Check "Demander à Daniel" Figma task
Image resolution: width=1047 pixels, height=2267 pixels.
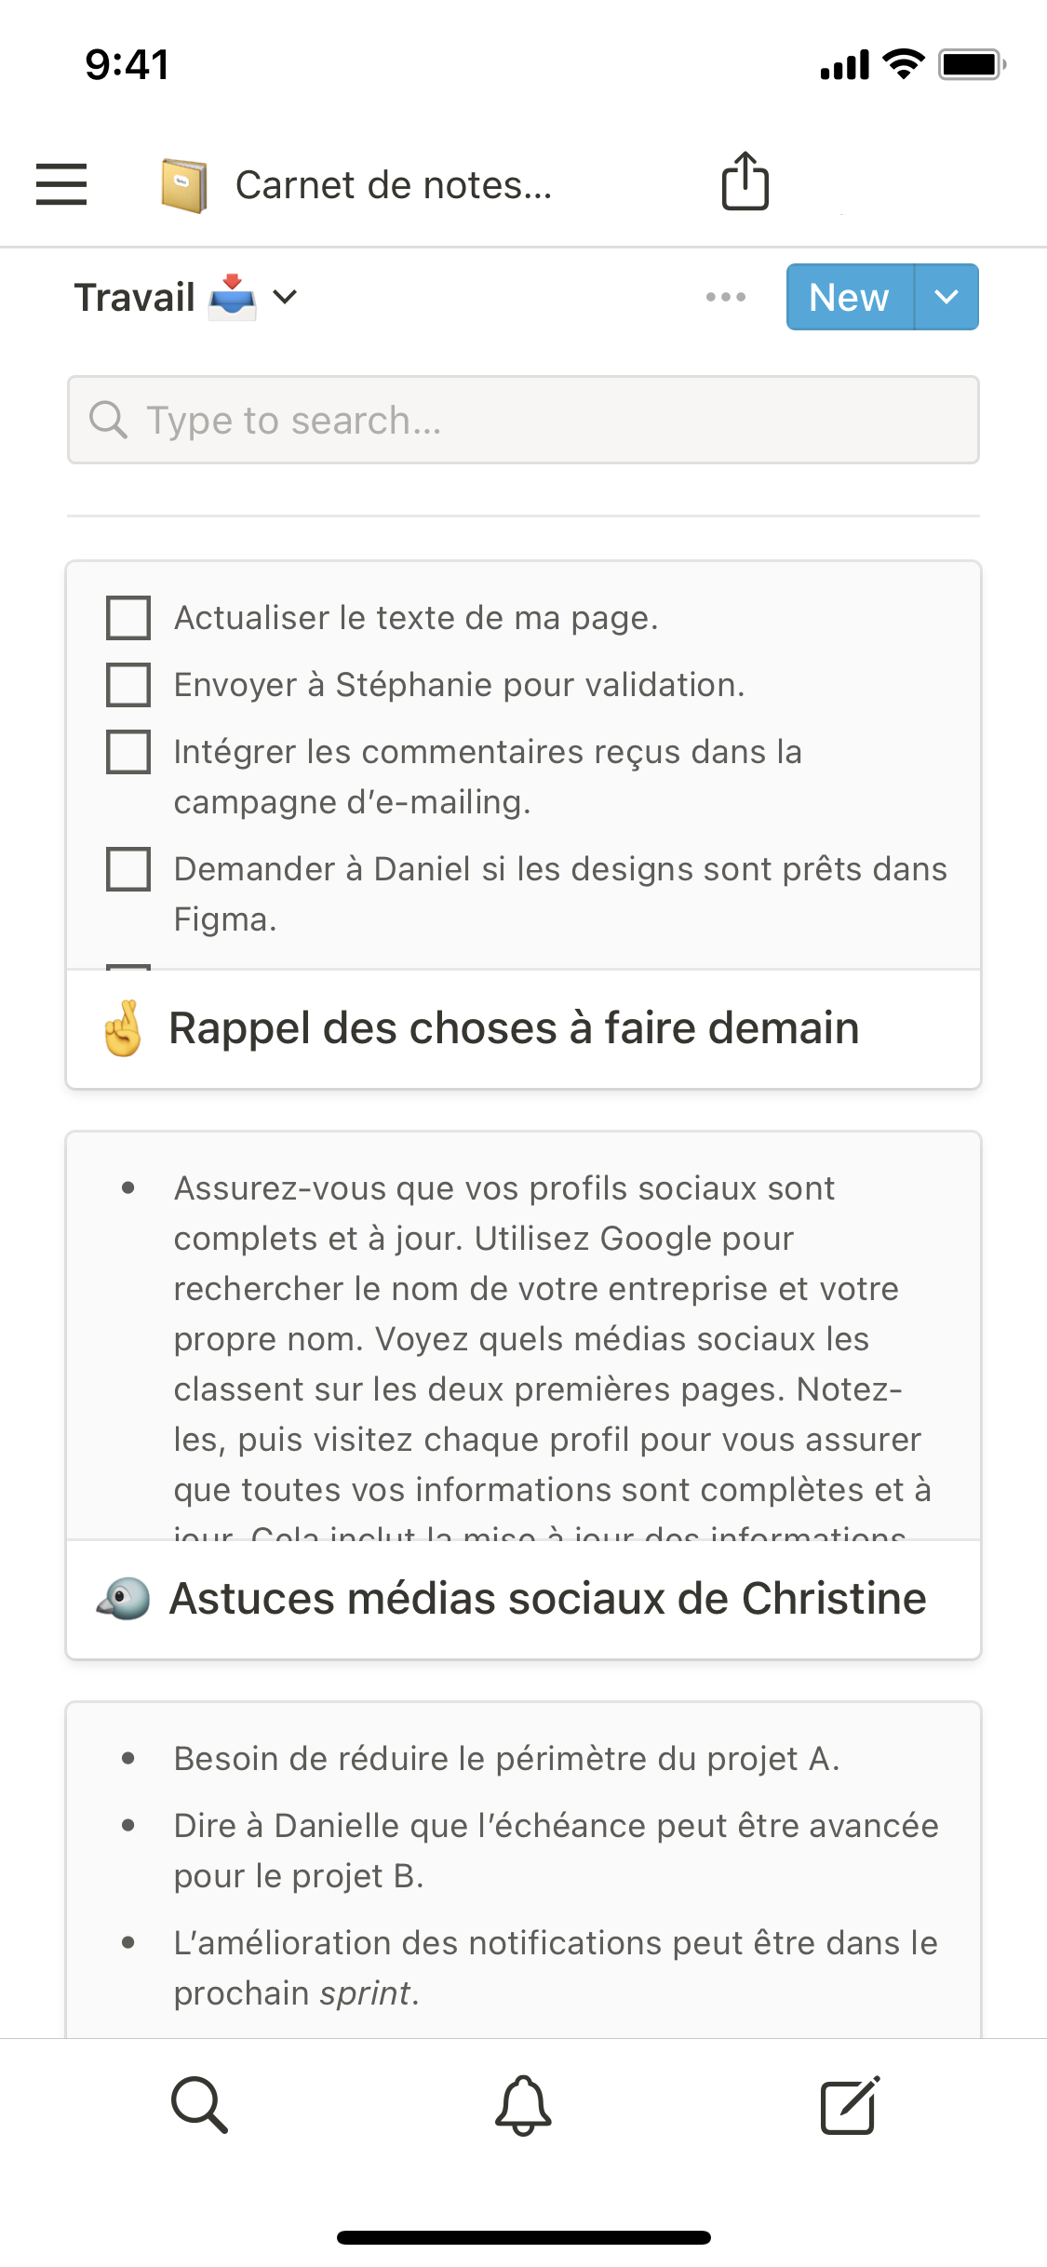pos(128,869)
